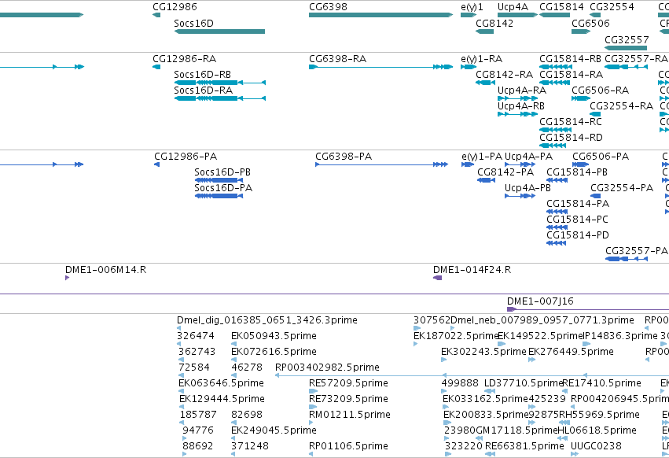This screenshot has height=458, width=669.
Task: Select the Socs16D-RB transcript
Action: [x=220, y=83]
